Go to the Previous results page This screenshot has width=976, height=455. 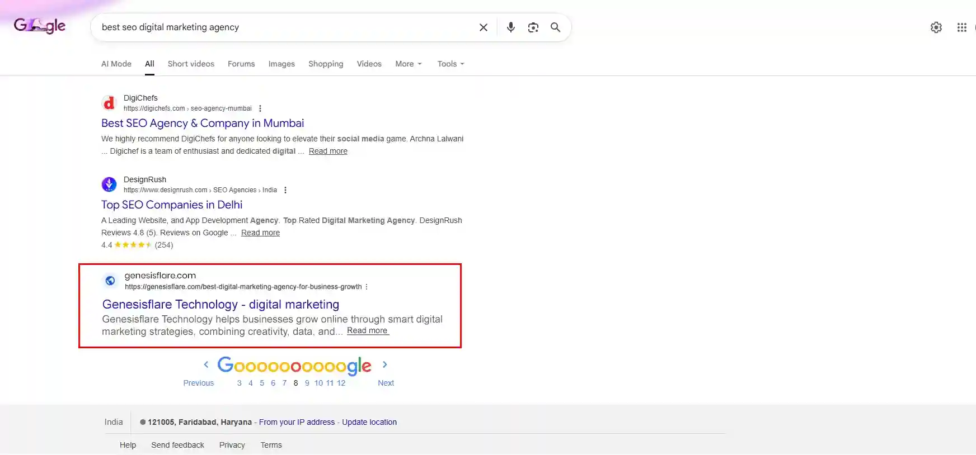click(x=199, y=383)
